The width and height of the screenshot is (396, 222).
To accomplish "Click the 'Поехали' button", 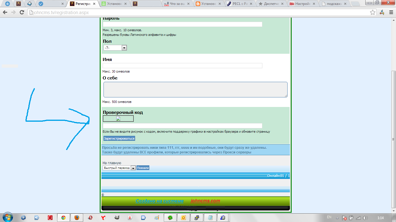I will [143, 168].
